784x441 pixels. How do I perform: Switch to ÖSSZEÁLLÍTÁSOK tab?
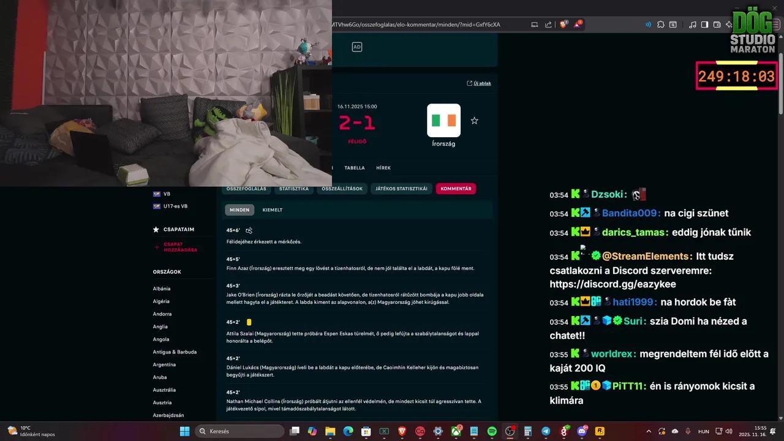click(x=342, y=189)
